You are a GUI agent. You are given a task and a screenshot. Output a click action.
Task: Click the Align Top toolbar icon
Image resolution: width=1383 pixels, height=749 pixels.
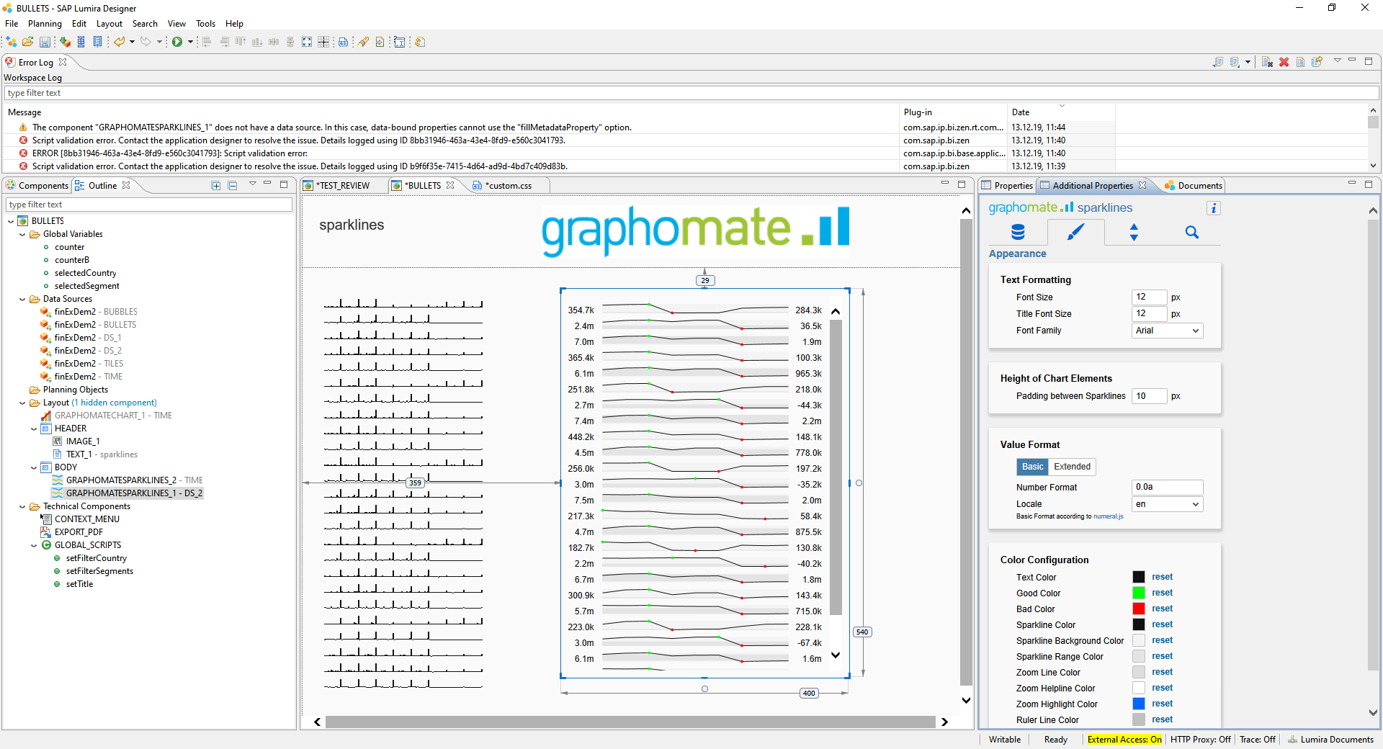click(x=241, y=42)
